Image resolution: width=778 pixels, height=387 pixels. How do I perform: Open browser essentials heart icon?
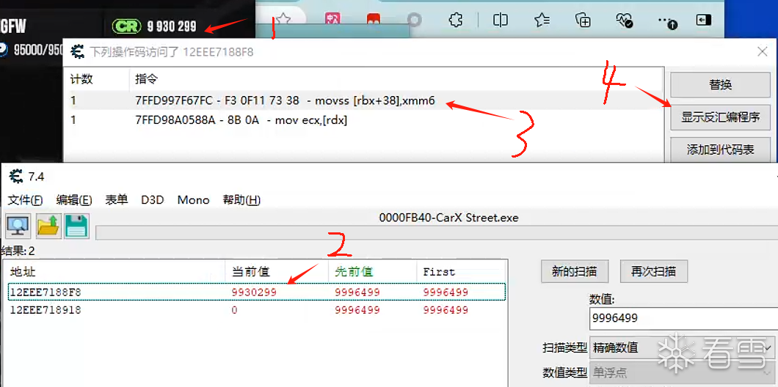click(x=624, y=21)
